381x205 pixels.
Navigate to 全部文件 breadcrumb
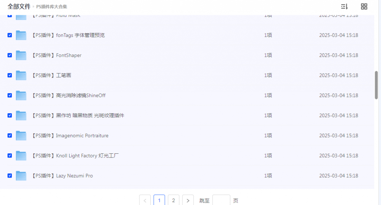[19, 7]
